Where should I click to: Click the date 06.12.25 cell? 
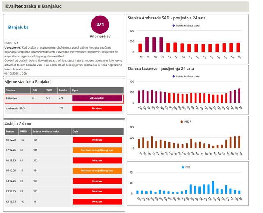11,160
